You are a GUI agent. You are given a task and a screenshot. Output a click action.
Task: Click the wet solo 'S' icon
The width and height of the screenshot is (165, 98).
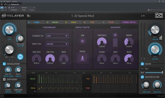160,37
